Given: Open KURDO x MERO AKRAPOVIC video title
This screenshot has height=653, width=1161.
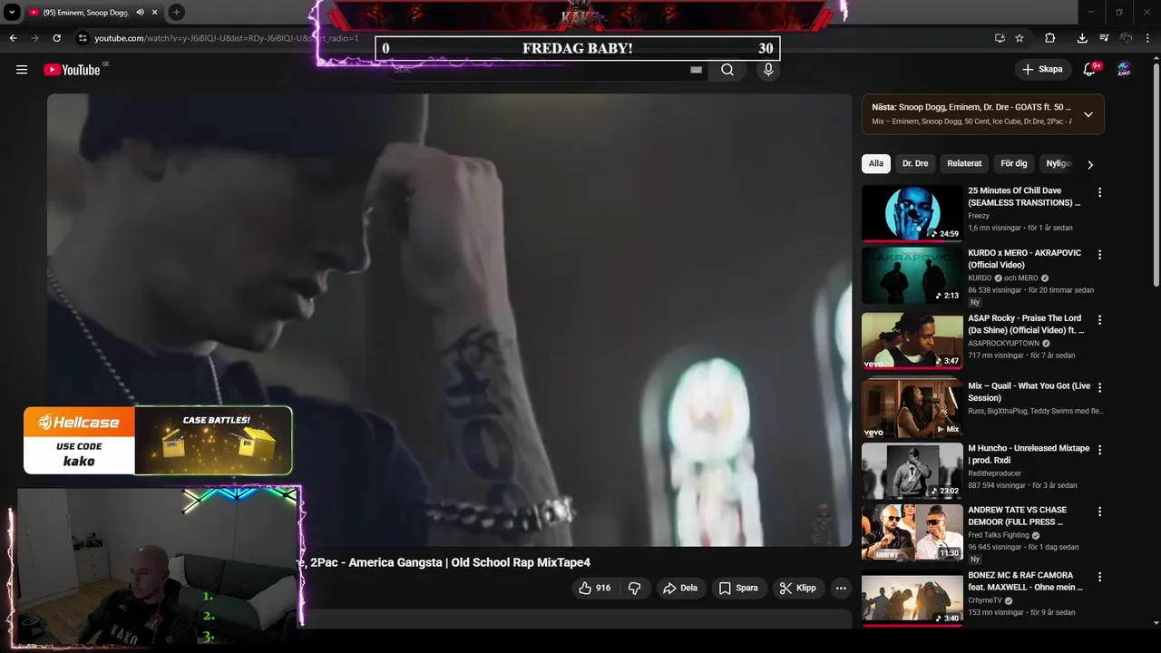Looking at the screenshot, I should (1024, 258).
